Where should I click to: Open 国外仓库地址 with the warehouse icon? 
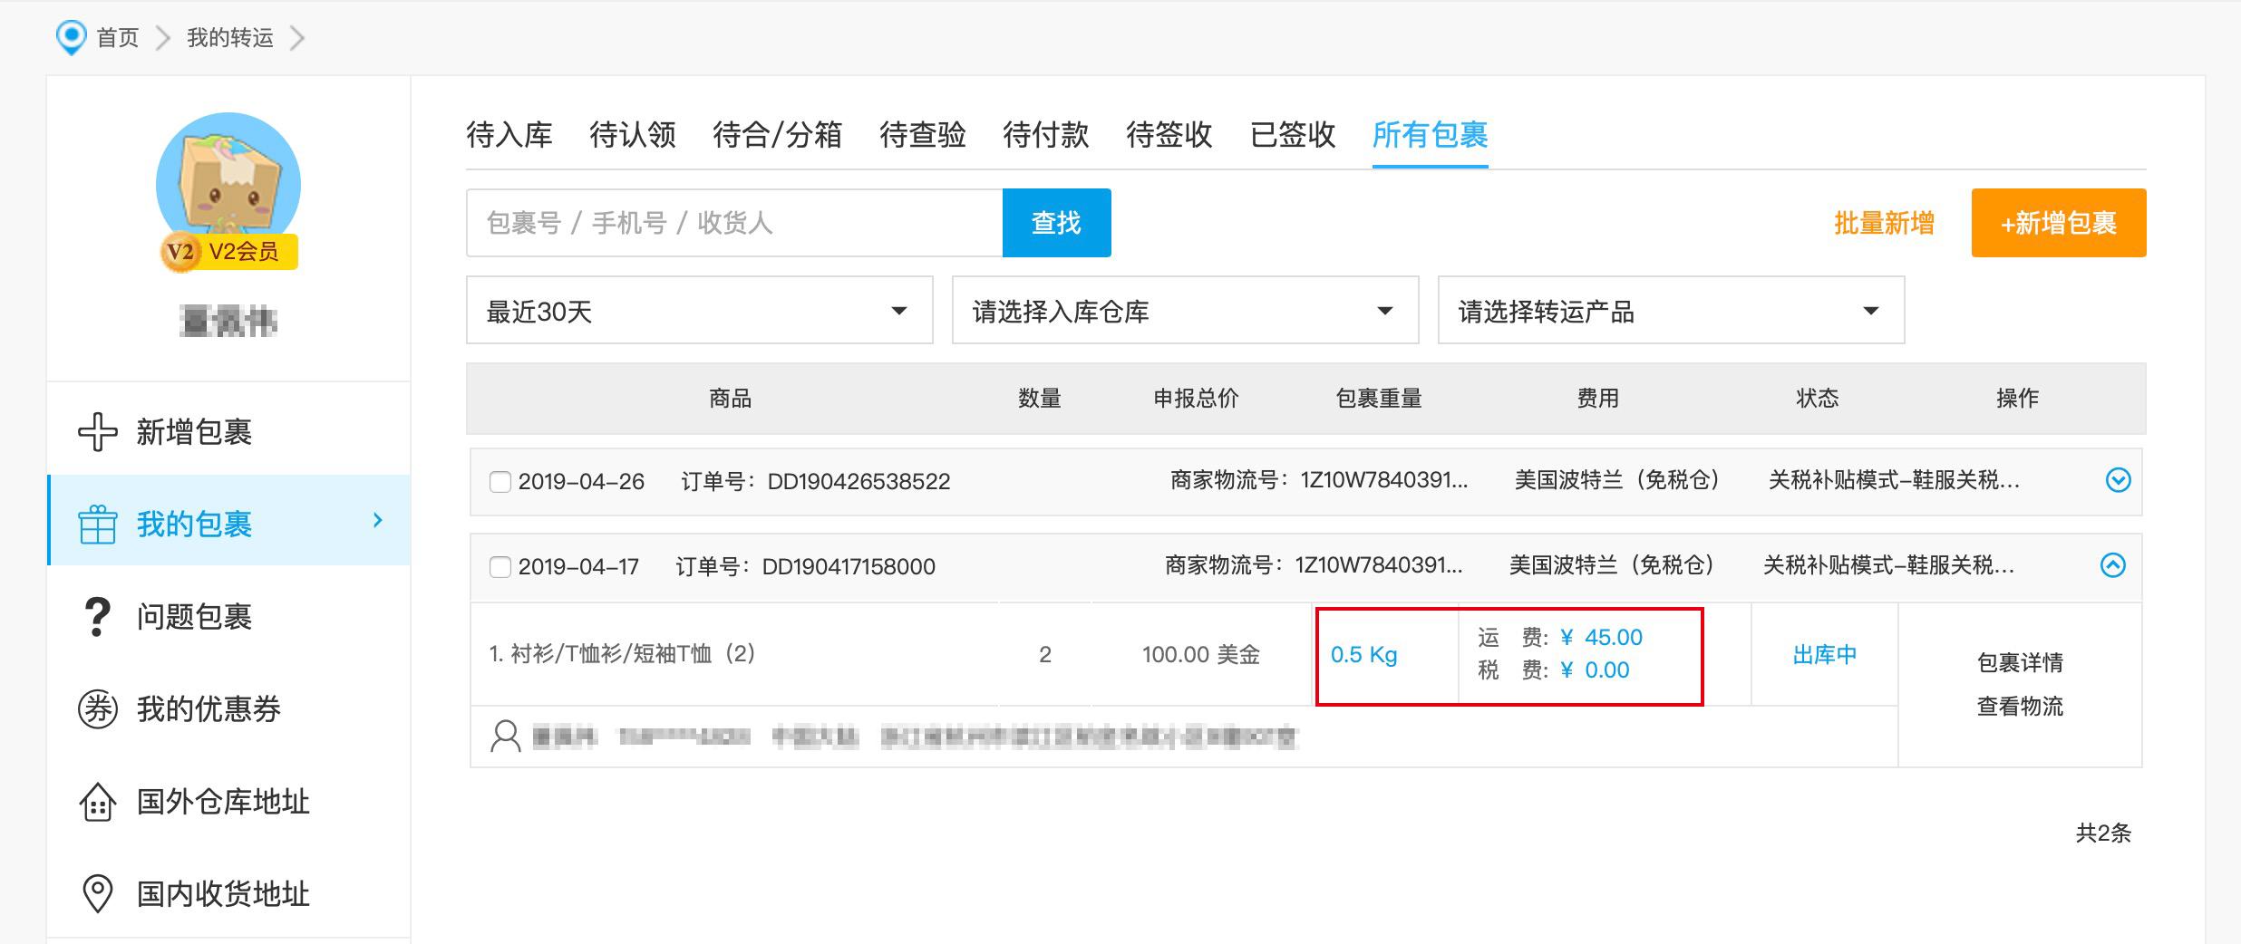click(x=97, y=803)
